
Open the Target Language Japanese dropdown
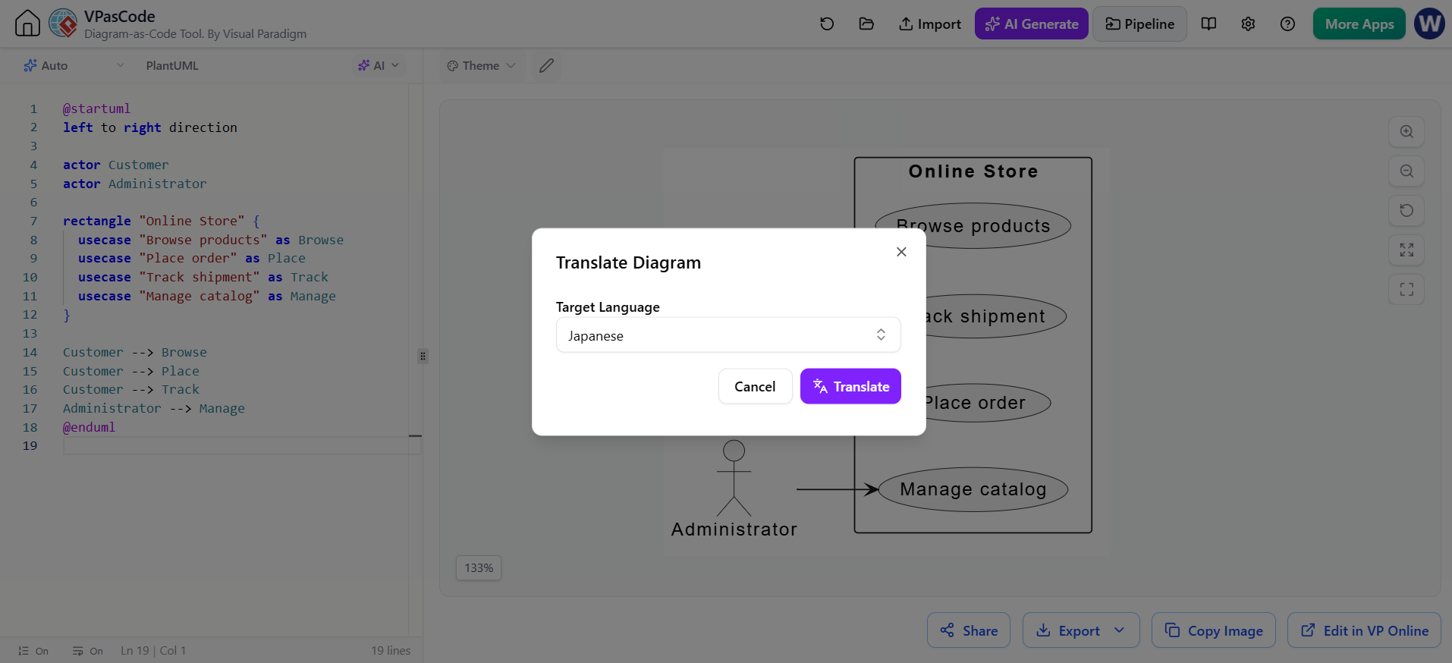728,335
